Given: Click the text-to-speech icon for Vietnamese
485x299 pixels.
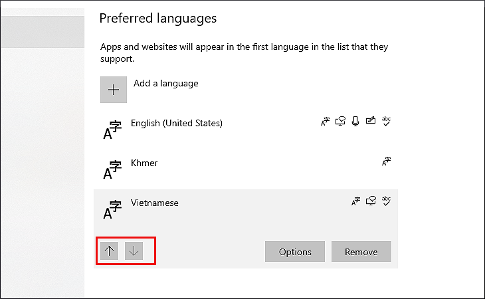Looking at the screenshot, I should pyautogui.click(x=371, y=201).
